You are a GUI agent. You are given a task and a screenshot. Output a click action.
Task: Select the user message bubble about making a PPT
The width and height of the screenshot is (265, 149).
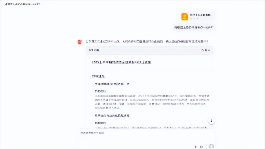tap(194, 27)
